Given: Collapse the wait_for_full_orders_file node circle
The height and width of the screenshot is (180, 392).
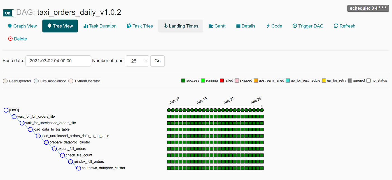Looking at the screenshot, I should tap(14, 117).
